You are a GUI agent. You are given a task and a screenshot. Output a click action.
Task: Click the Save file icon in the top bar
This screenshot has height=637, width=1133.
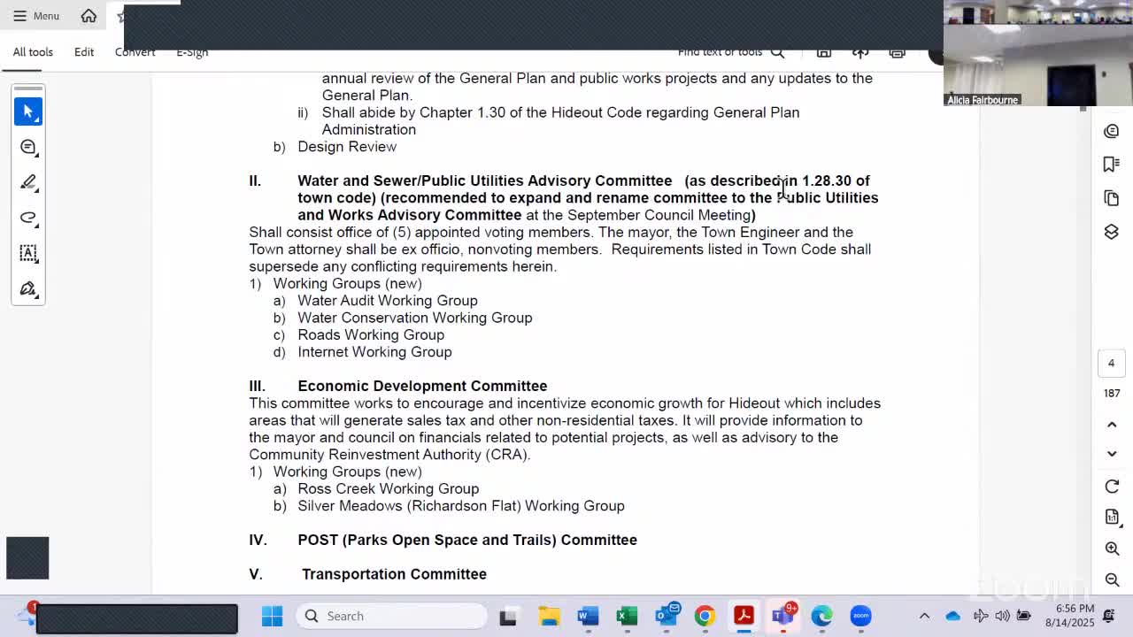[824, 52]
